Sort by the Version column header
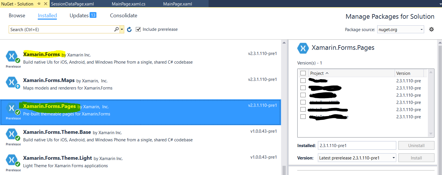Viewport: 442px width, 175px height. 409,73
